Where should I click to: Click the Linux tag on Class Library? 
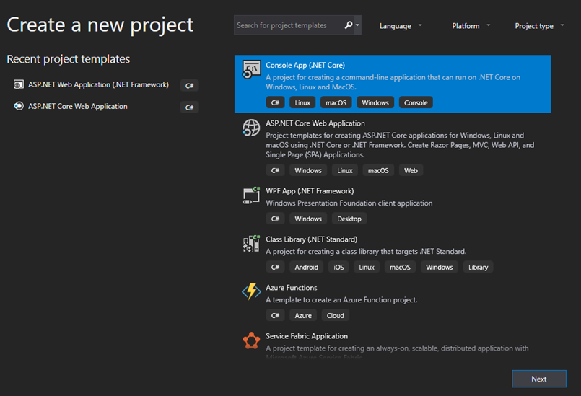(367, 267)
